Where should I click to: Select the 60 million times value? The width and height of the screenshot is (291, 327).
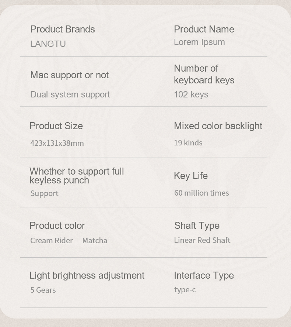pos(201,193)
